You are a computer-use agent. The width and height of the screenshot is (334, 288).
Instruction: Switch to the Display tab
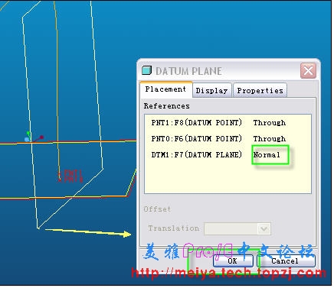tap(211, 90)
